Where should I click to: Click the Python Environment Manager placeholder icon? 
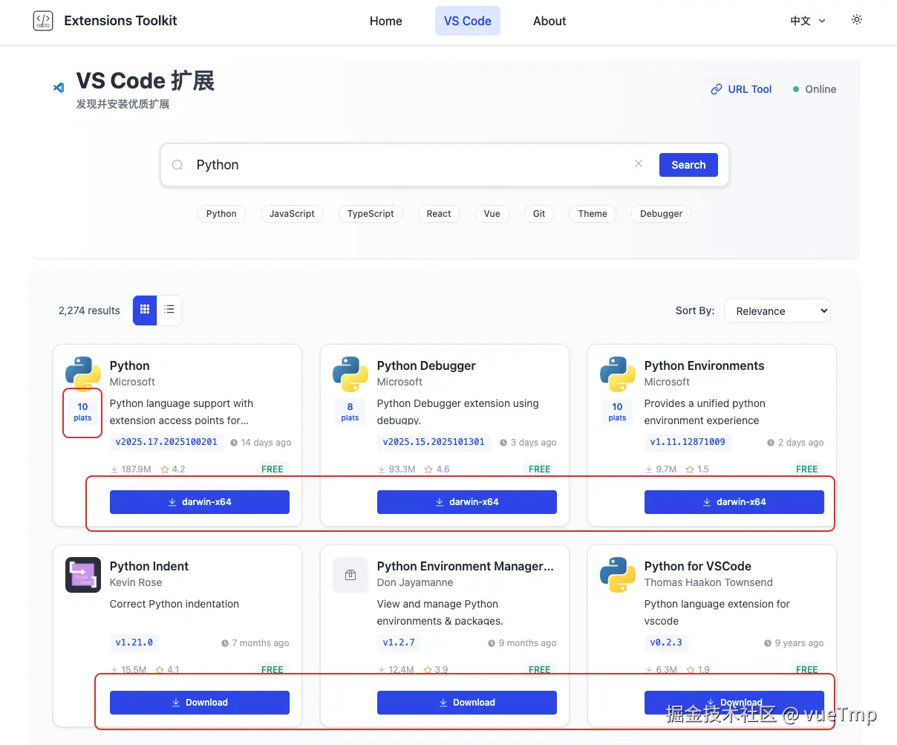tap(350, 575)
